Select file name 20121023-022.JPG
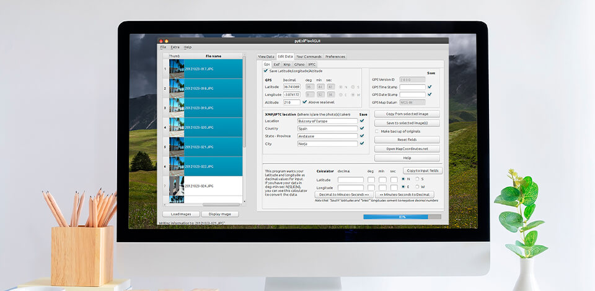595x291 pixels. point(199,167)
